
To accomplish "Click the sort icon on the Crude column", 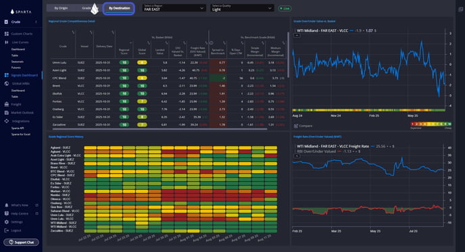I will click(x=73, y=32).
